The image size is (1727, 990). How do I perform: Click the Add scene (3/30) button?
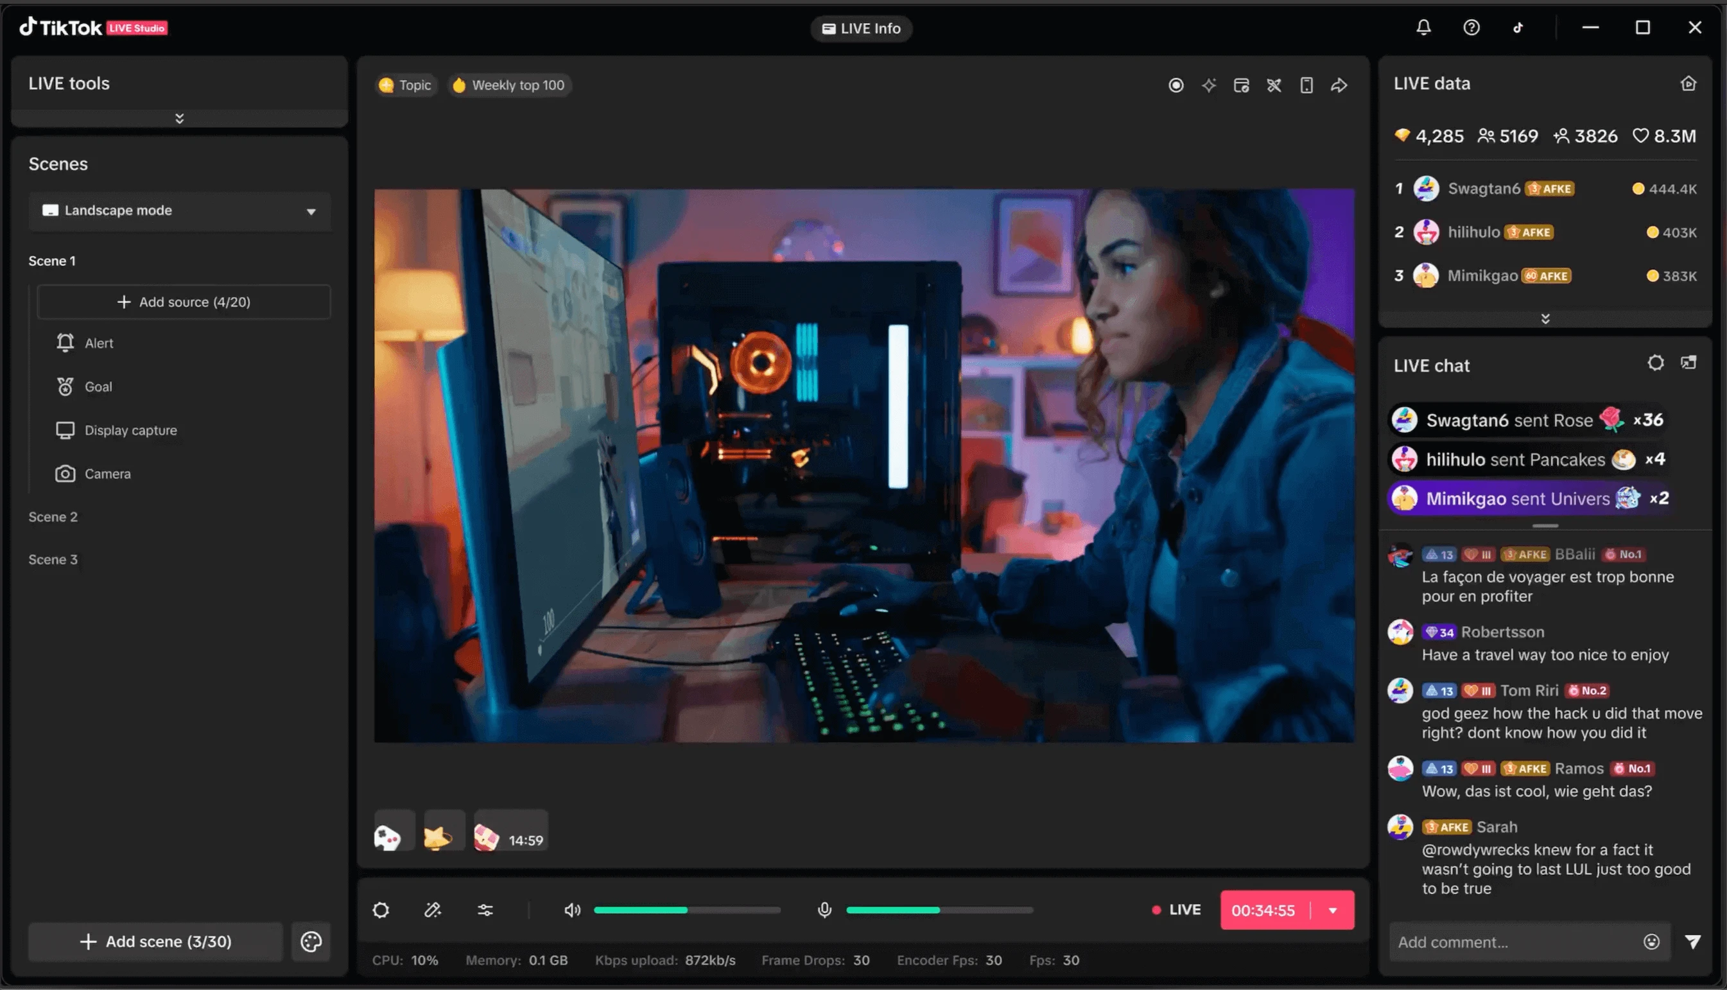(x=155, y=941)
